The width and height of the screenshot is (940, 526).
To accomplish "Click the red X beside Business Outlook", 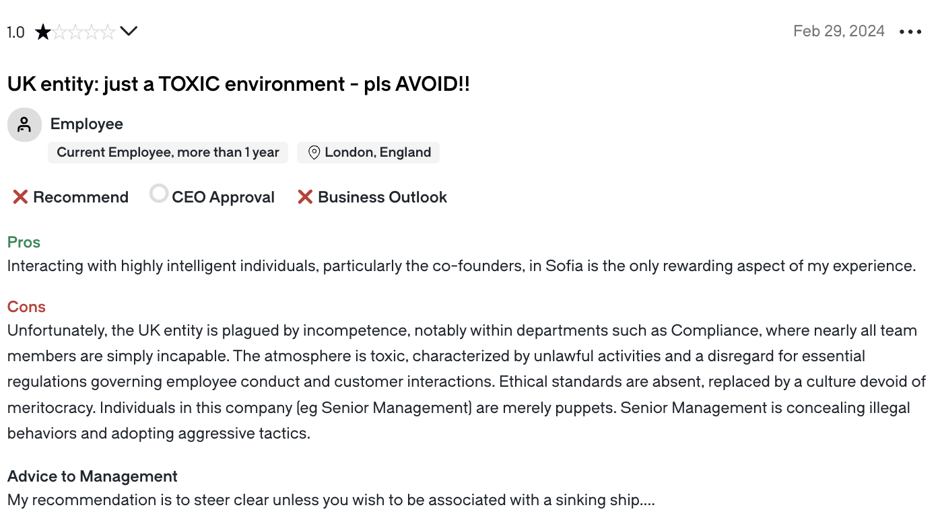I will (x=305, y=197).
